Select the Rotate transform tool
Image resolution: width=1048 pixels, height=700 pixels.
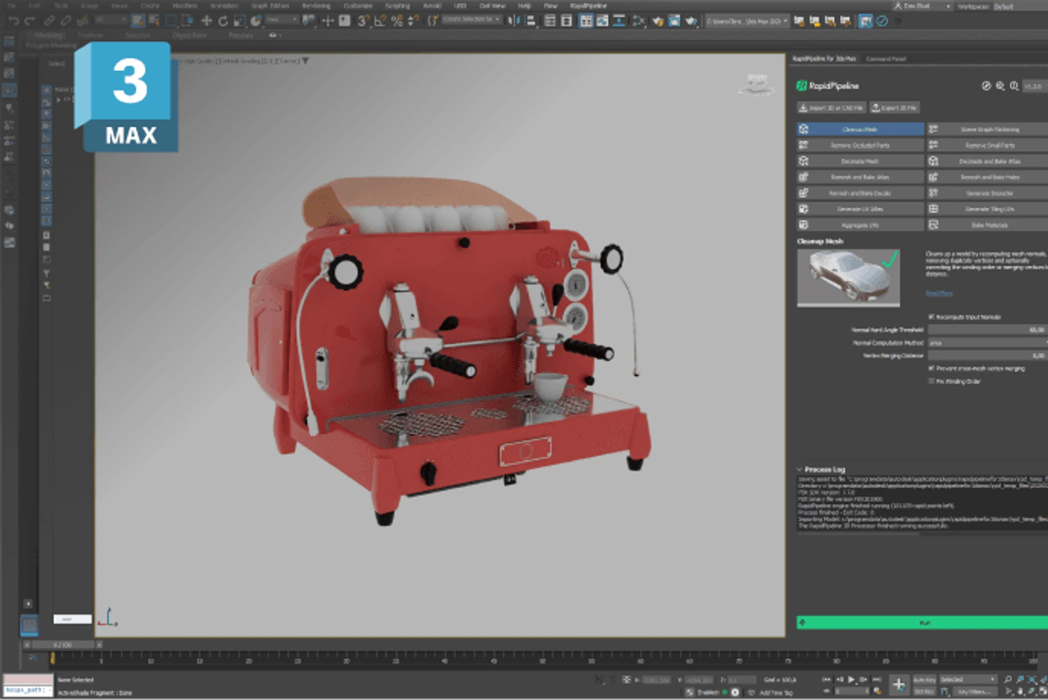(223, 21)
